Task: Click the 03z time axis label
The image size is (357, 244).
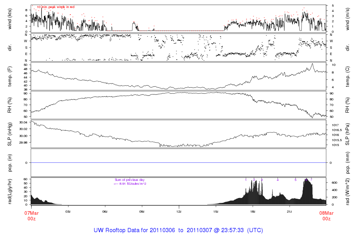Action: (68, 212)
